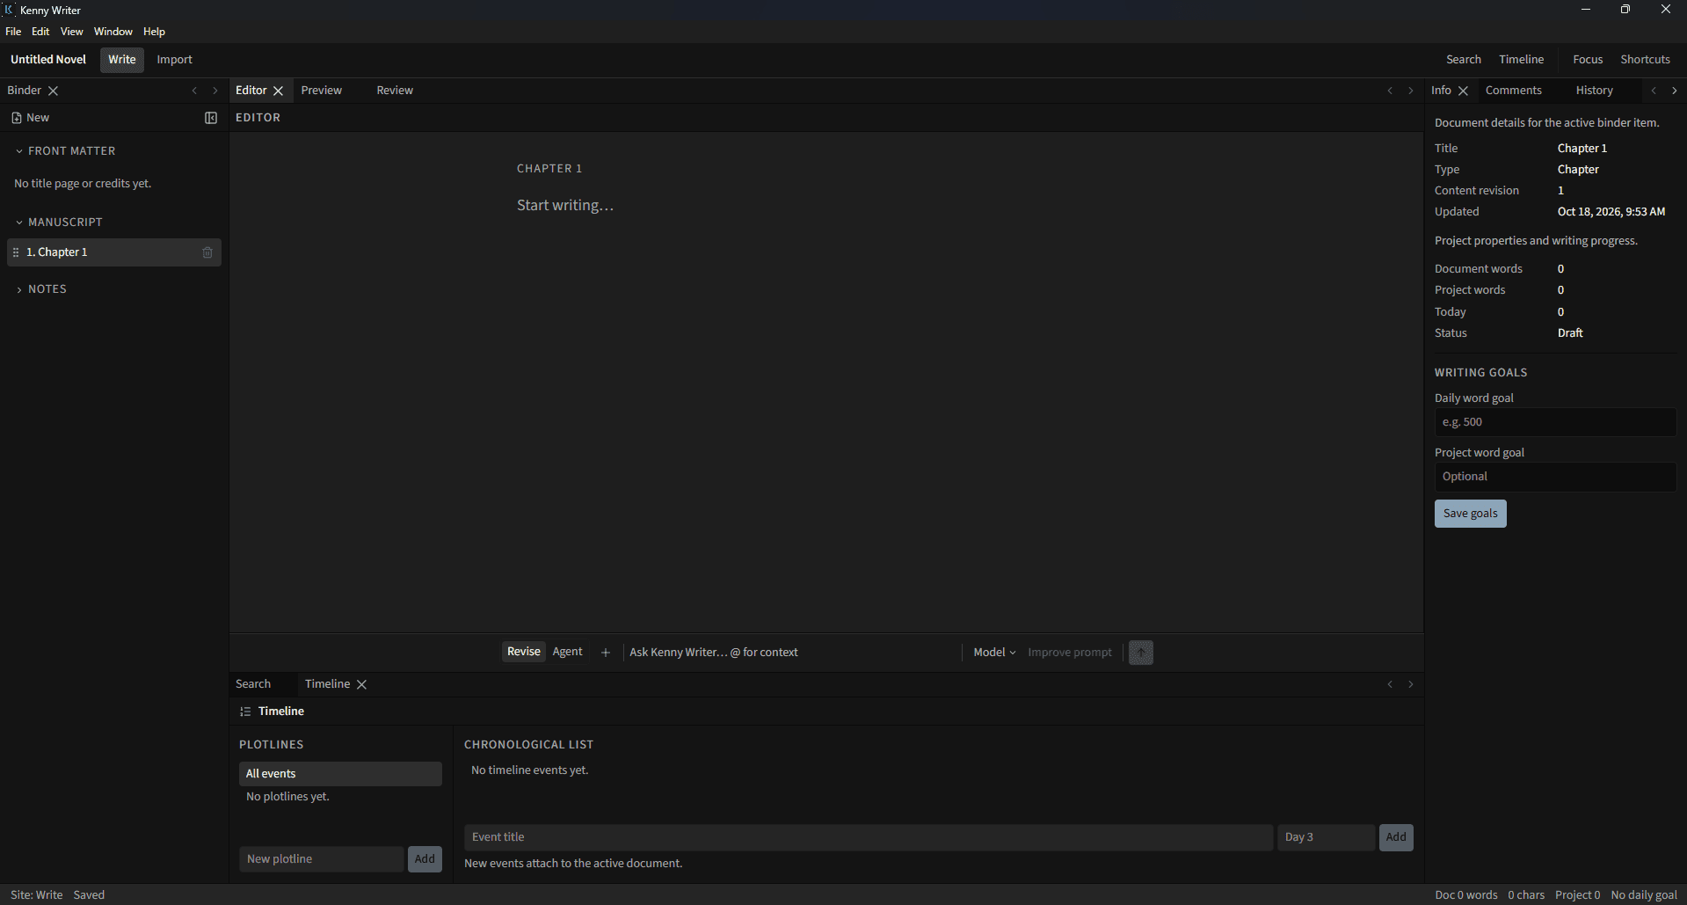The width and height of the screenshot is (1687, 905).
Task: Click the plus icon next to Agent
Action: [606, 653]
